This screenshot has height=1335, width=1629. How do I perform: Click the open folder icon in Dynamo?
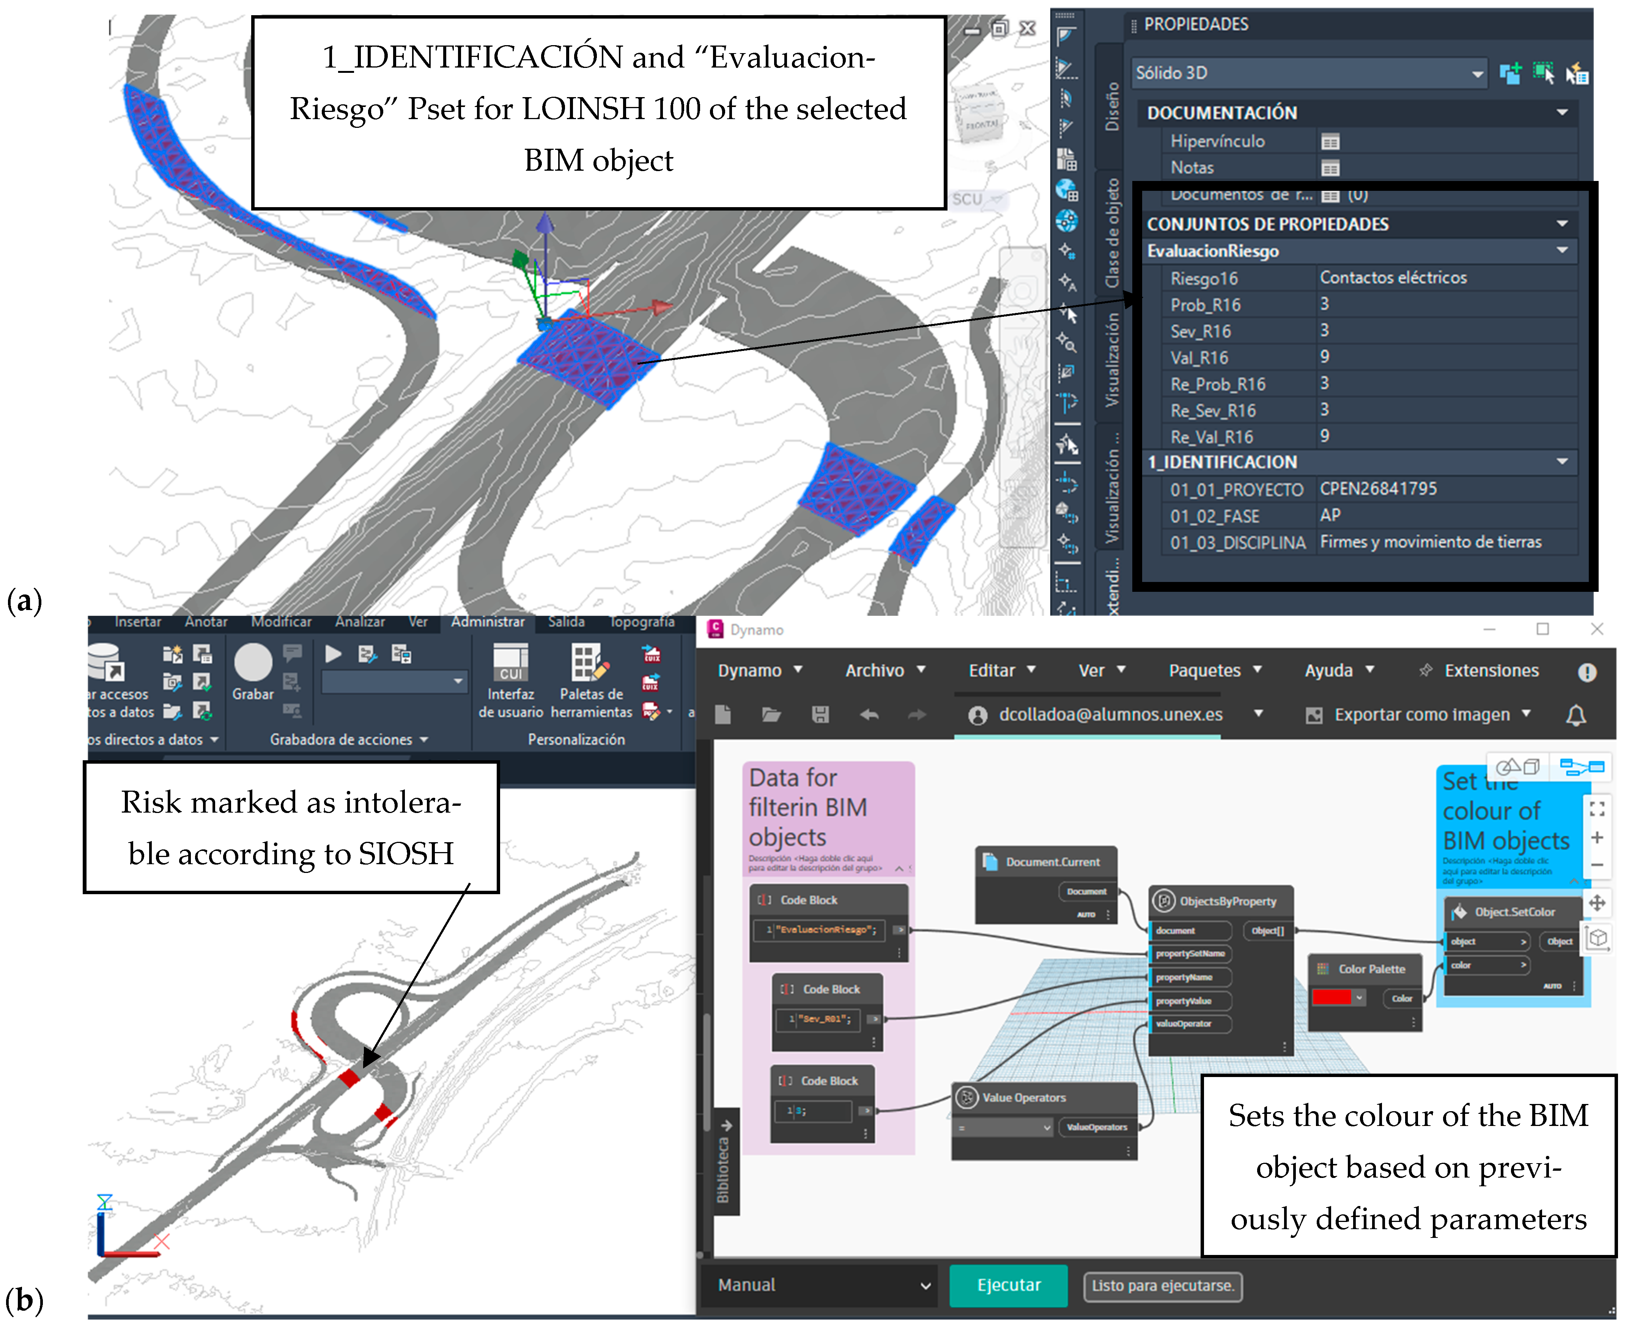[771, 714]
